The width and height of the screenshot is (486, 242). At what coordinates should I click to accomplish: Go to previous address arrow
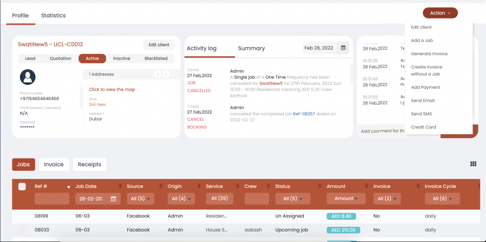pyautogui.click(x=158, y=74)
